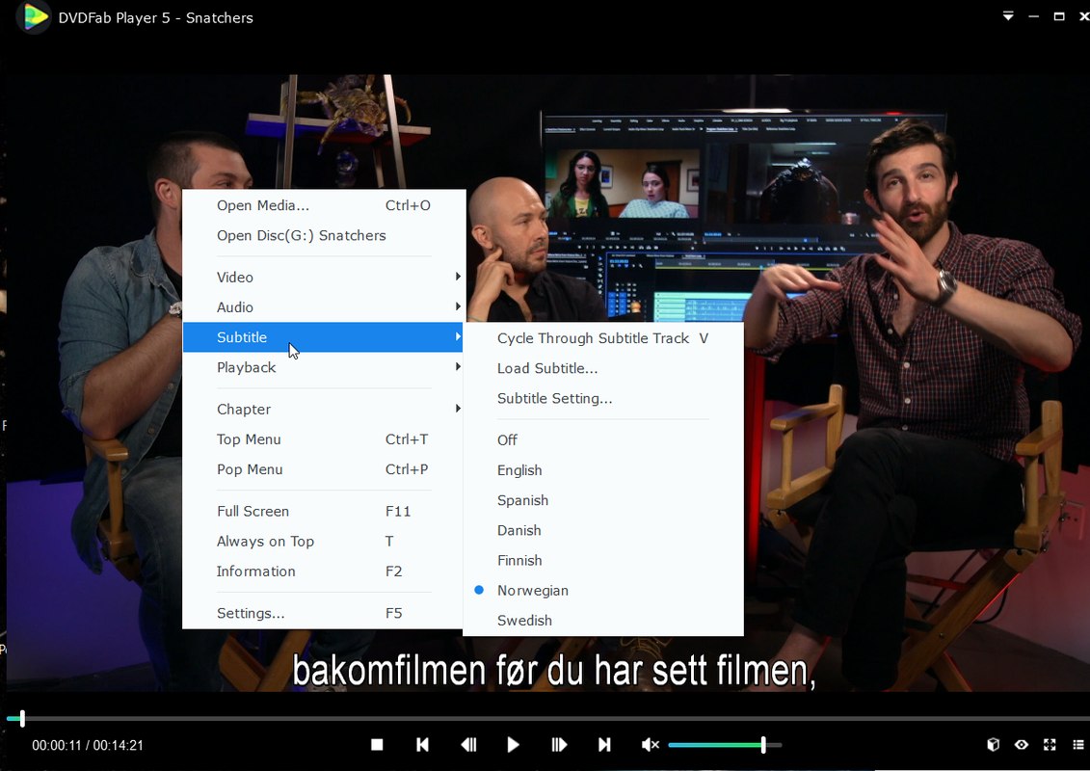Click the eye icon in bottom bar
This screenshot has height=771, width=1090.
(x=1022, y=745)
